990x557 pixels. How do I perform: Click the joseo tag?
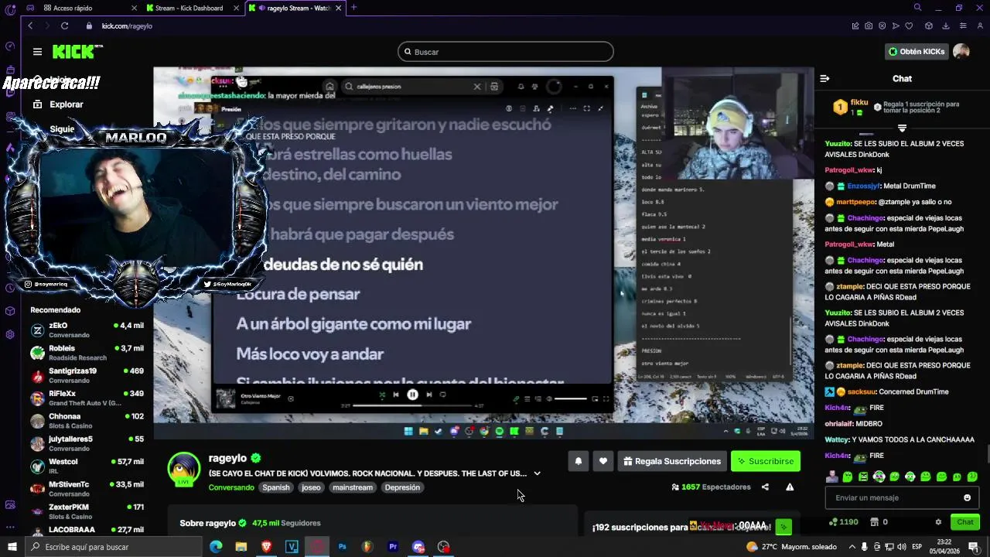(311, 487)
